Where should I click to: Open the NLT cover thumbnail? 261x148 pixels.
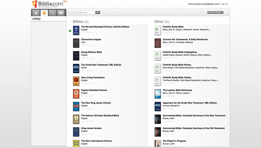pyautogui.click(x=76, y=81)
